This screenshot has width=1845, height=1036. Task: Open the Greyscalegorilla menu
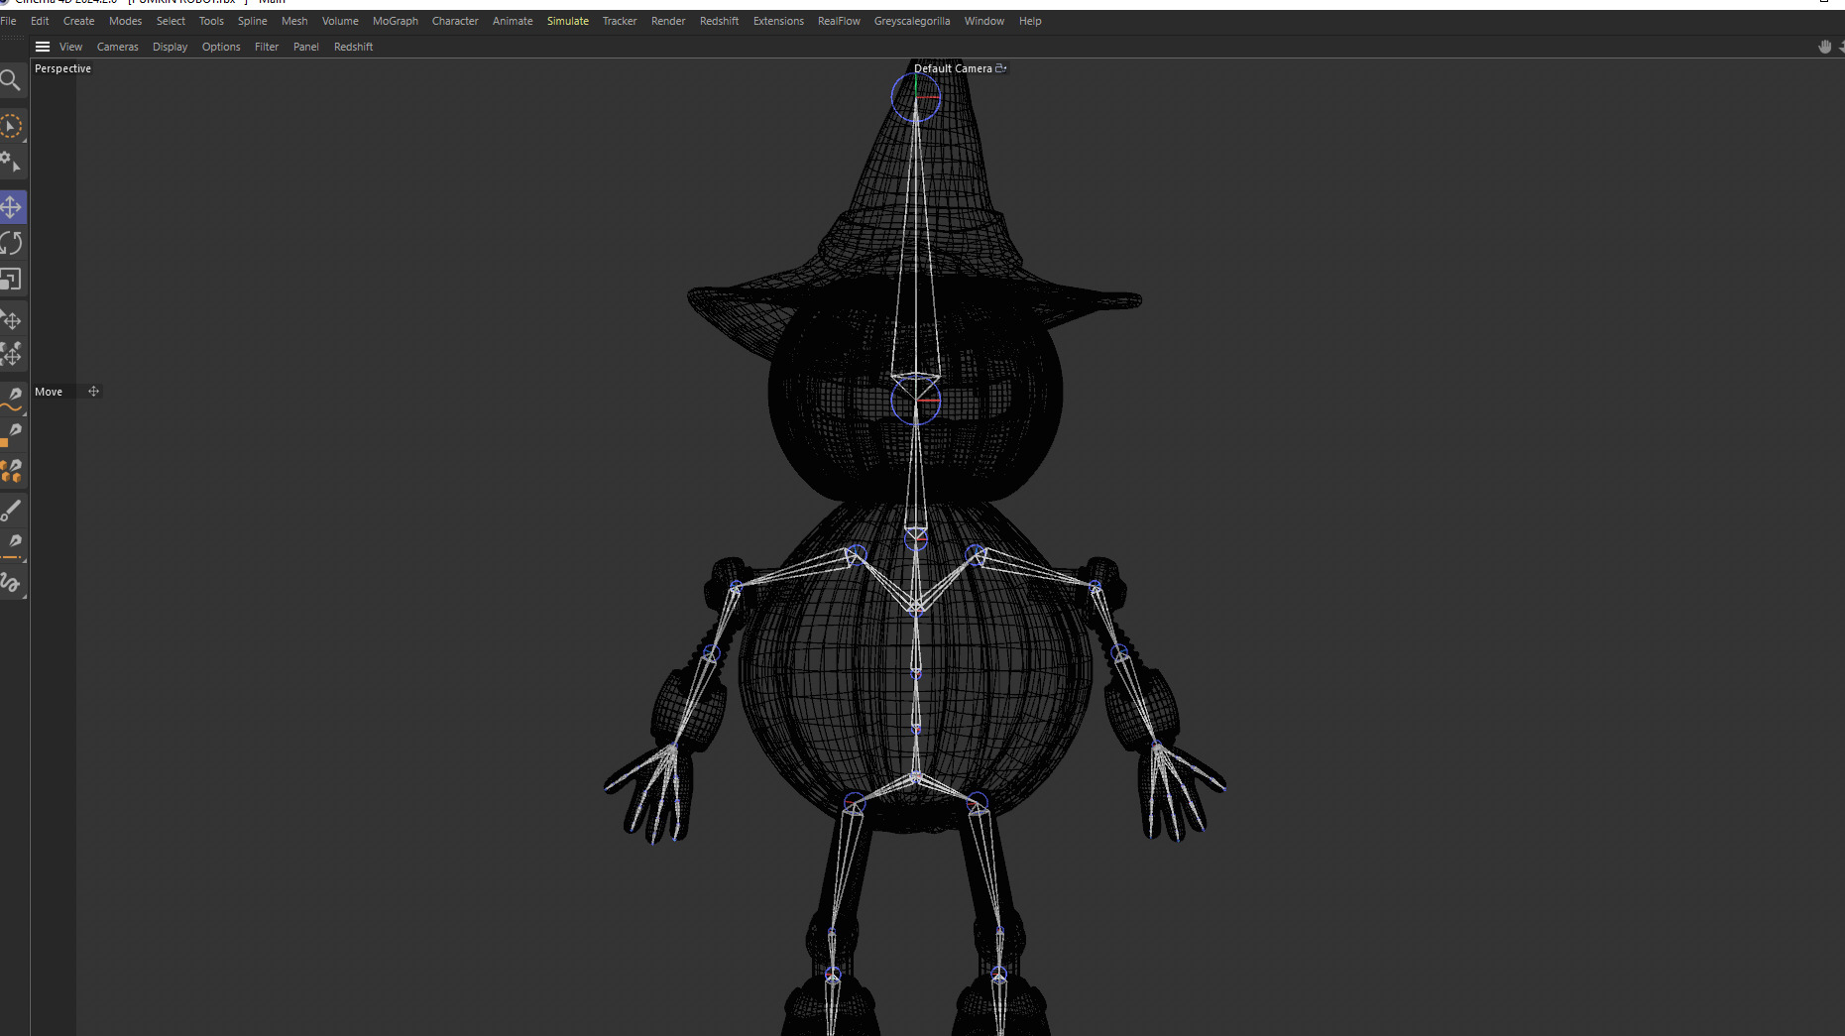(x=912, y=21)
